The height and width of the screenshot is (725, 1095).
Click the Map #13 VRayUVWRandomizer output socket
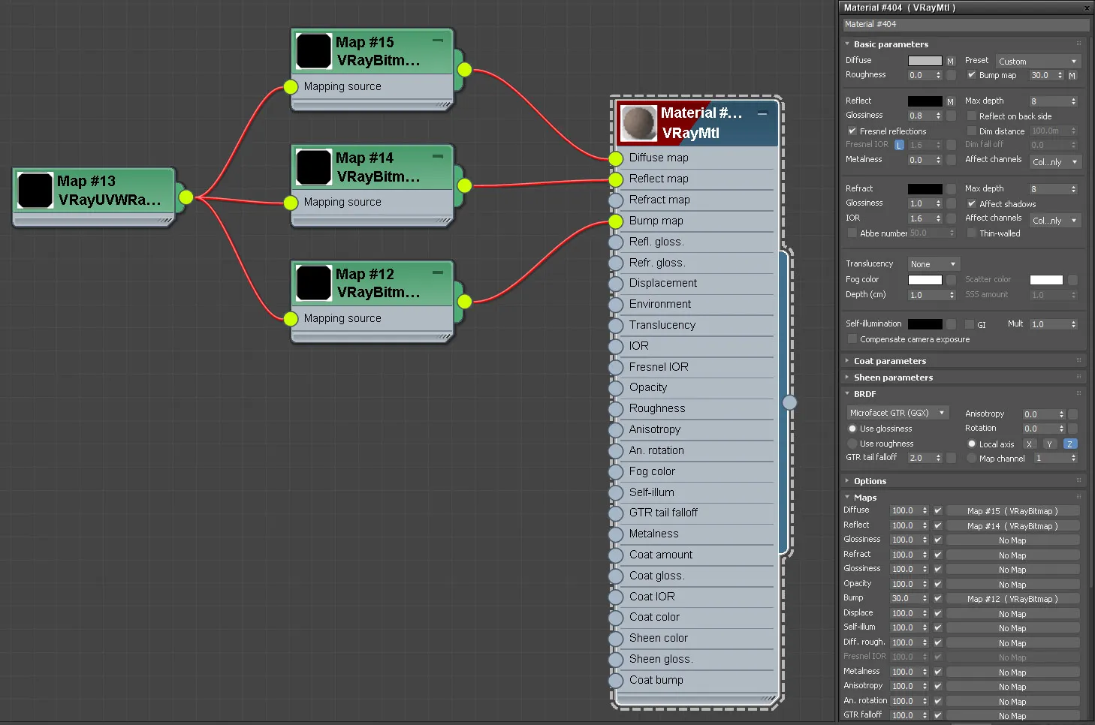[x=186, y=197]
